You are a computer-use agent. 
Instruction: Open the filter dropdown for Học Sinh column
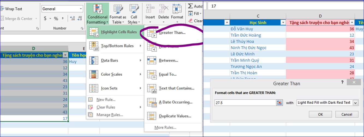coord(227,23)
